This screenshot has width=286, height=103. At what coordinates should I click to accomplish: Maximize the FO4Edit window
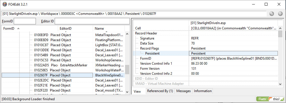tap(266, 4)
